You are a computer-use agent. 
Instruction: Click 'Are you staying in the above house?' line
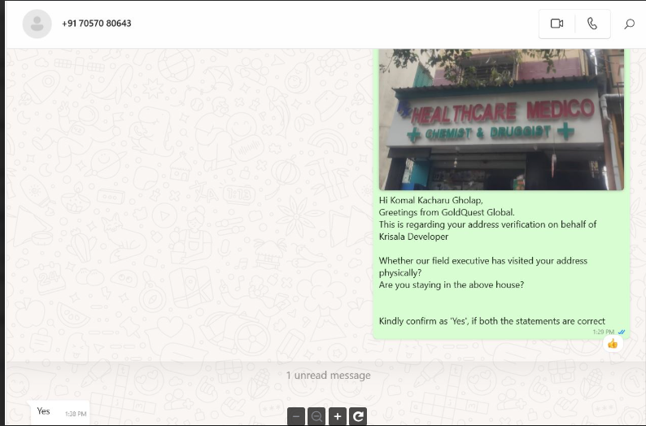452,285
